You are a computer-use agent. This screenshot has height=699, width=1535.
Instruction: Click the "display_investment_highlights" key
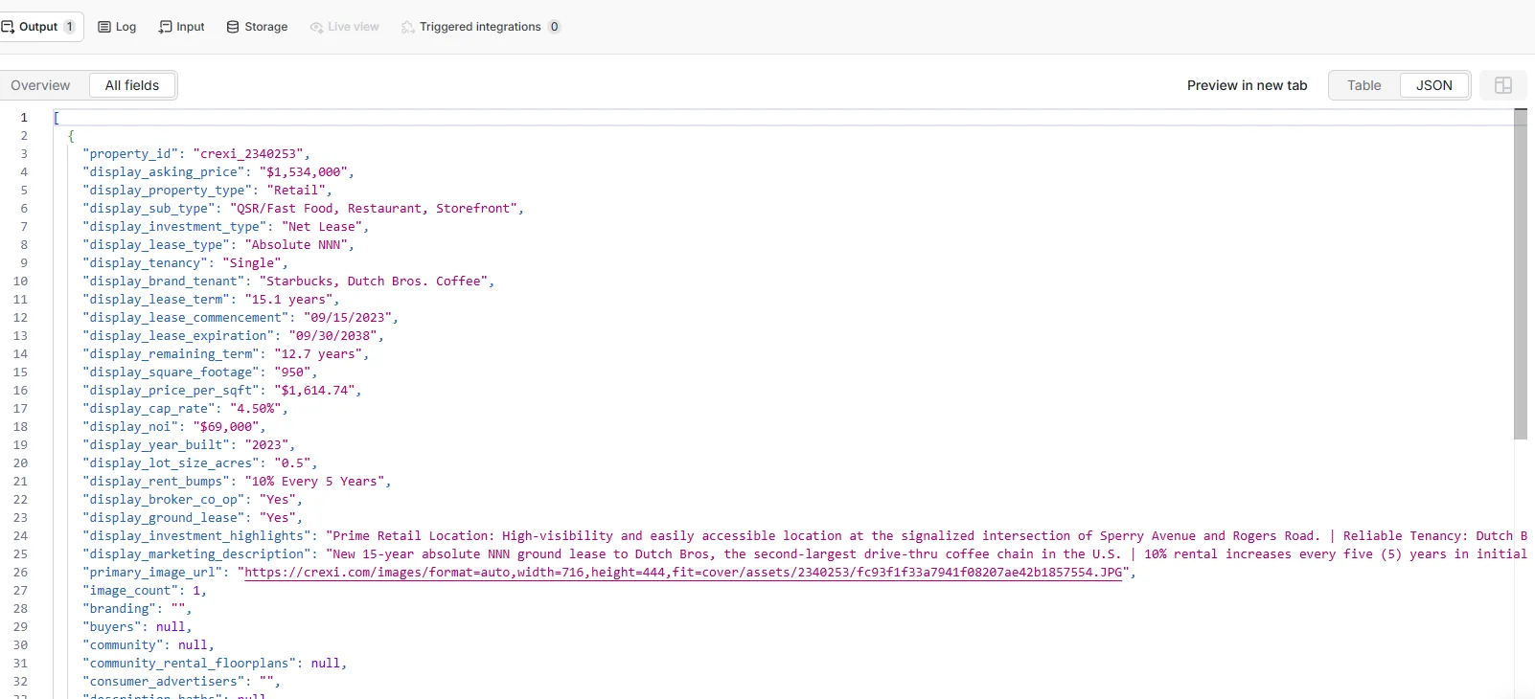(196, 536)
